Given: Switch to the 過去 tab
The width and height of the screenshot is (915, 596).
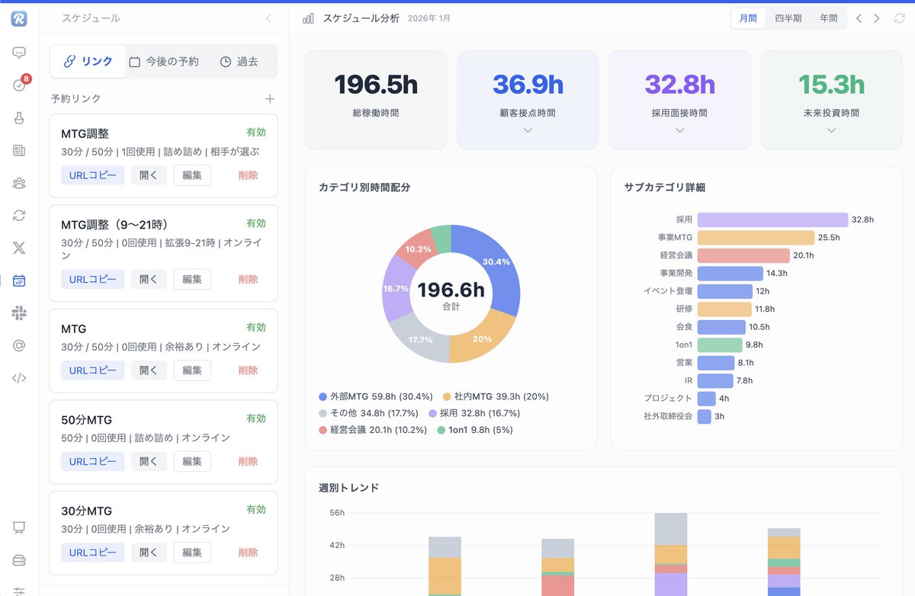Looking at the screenshot, I should pos(239,62).
